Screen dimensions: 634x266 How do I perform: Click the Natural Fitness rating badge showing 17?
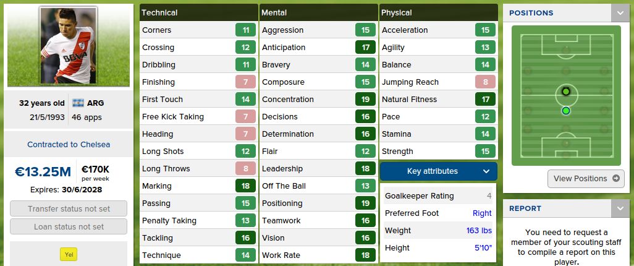pos(485,100)
